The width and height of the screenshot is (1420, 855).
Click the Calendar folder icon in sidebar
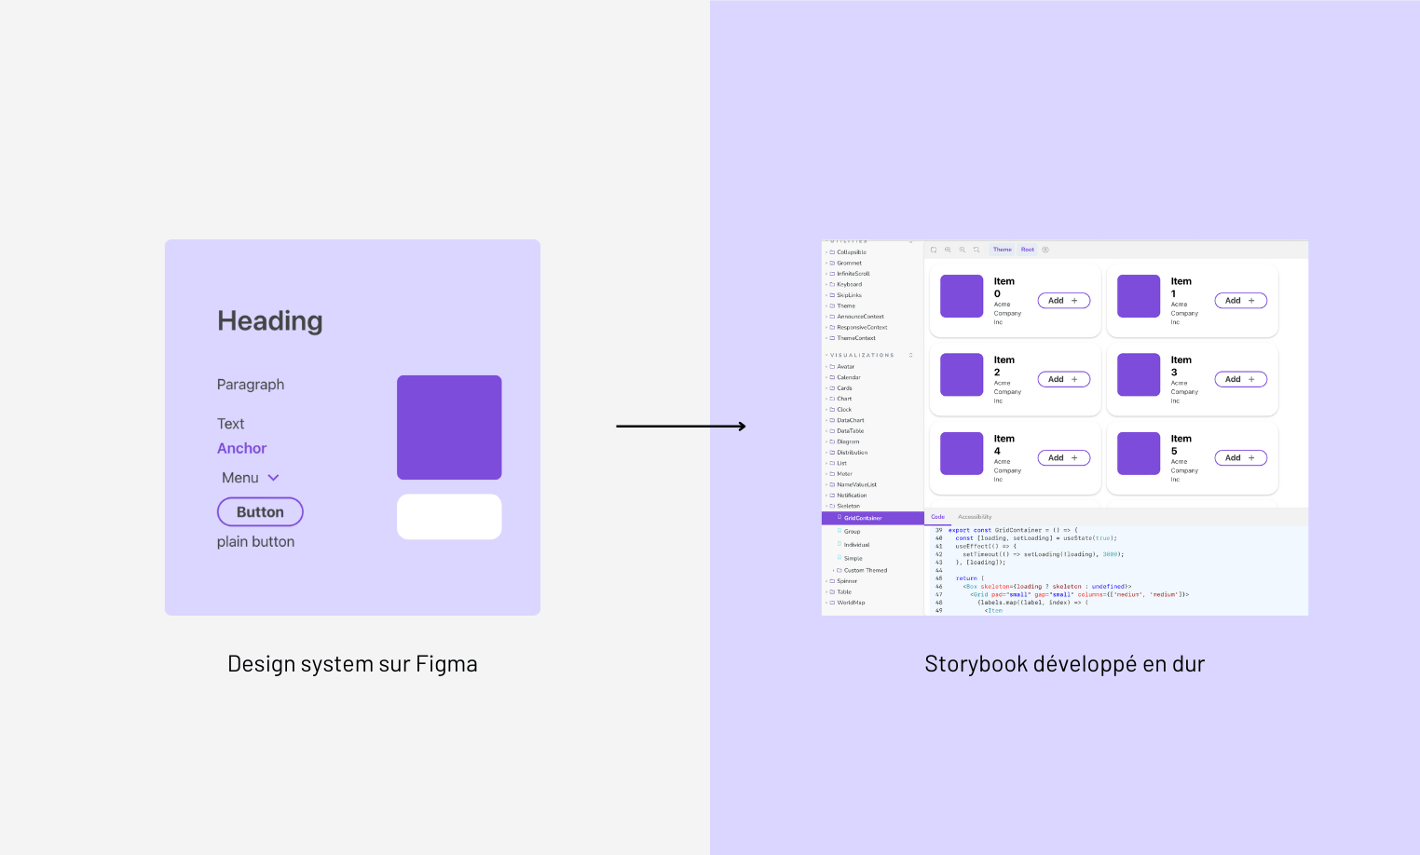pyautogui.click(x=832, y=377)
